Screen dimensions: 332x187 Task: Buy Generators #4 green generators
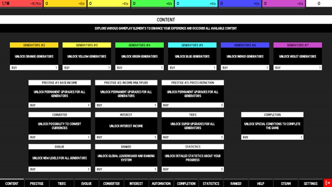[139, 67]
